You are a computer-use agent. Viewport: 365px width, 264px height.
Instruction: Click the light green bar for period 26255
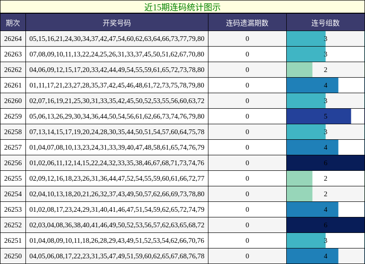click(299, 178)
